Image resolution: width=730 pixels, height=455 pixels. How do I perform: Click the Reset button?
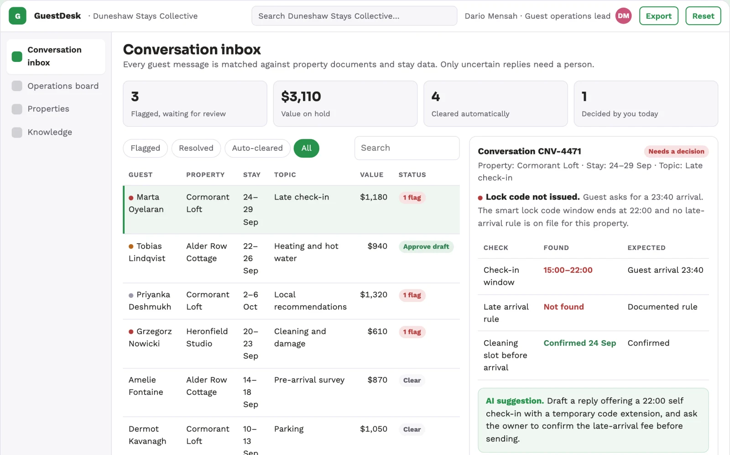[703, 16]
